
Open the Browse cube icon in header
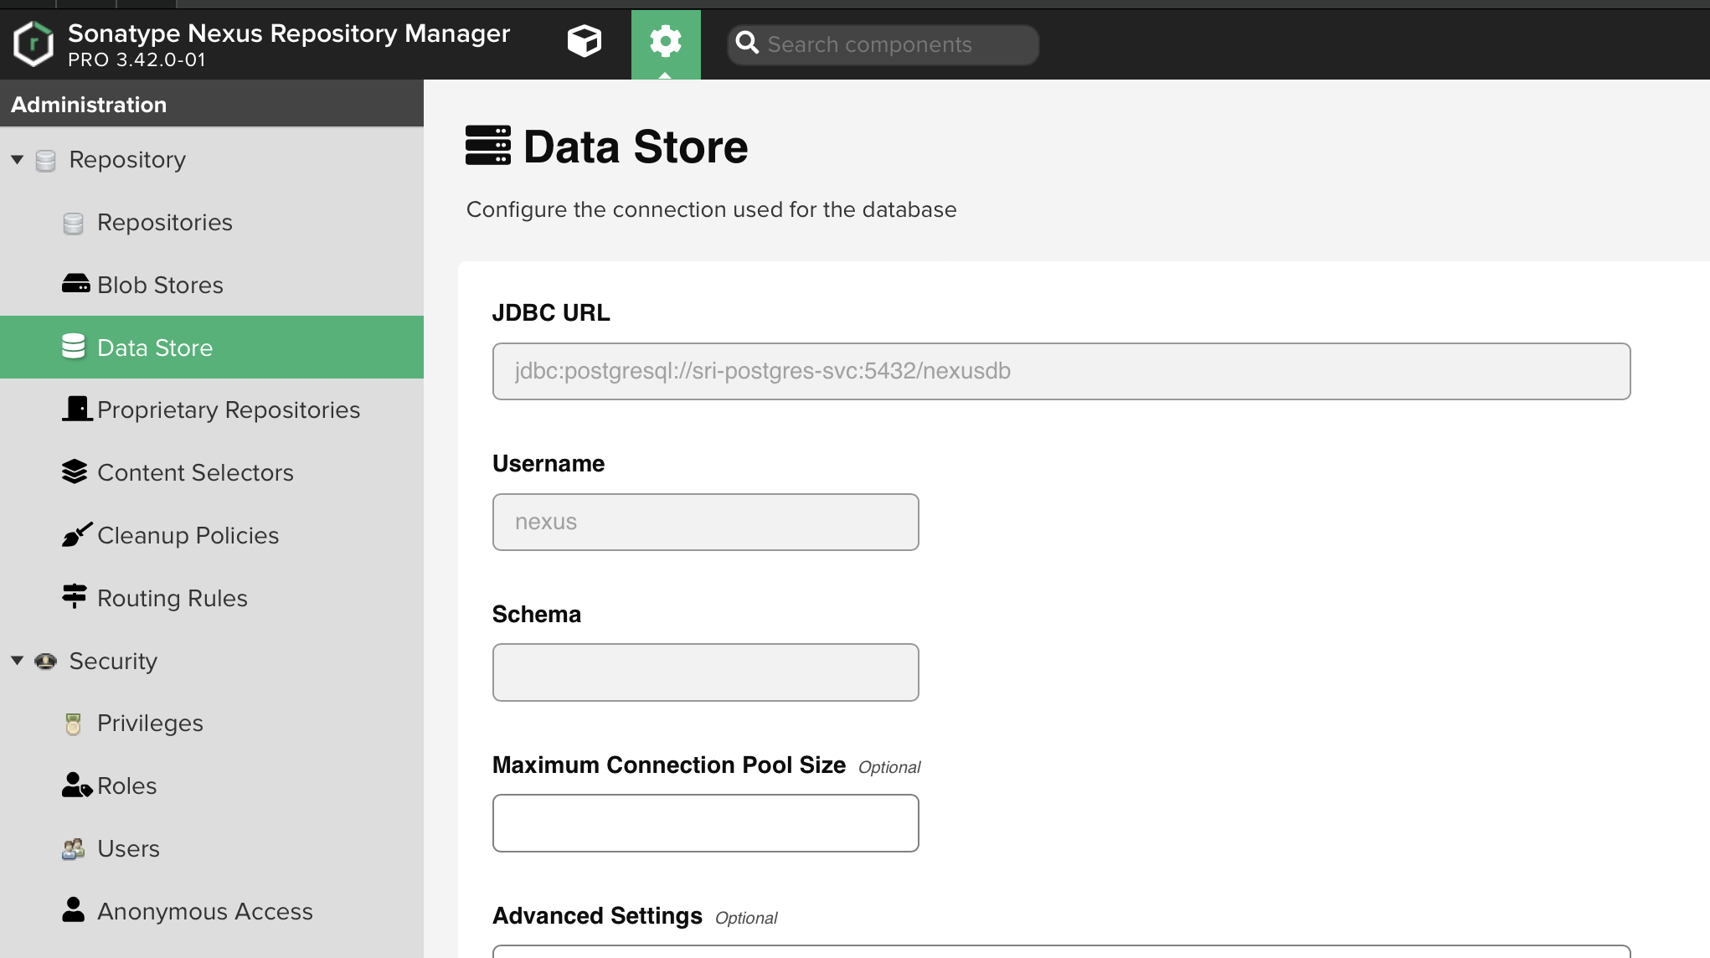tap(584, 41)
